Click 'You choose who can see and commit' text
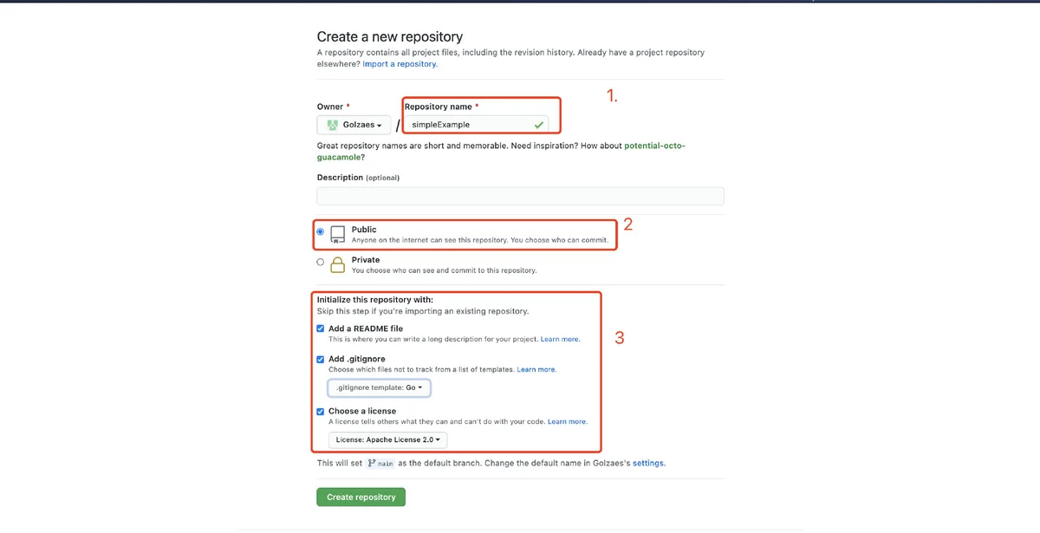 445,270
